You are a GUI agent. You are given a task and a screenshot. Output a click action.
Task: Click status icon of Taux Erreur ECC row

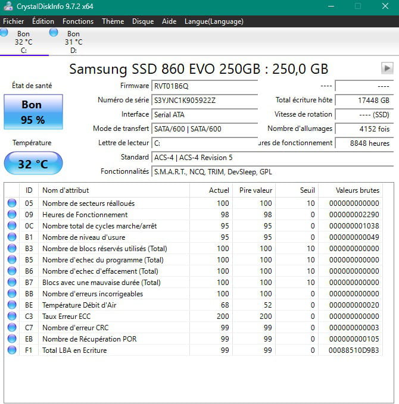(x=12, y=317)
